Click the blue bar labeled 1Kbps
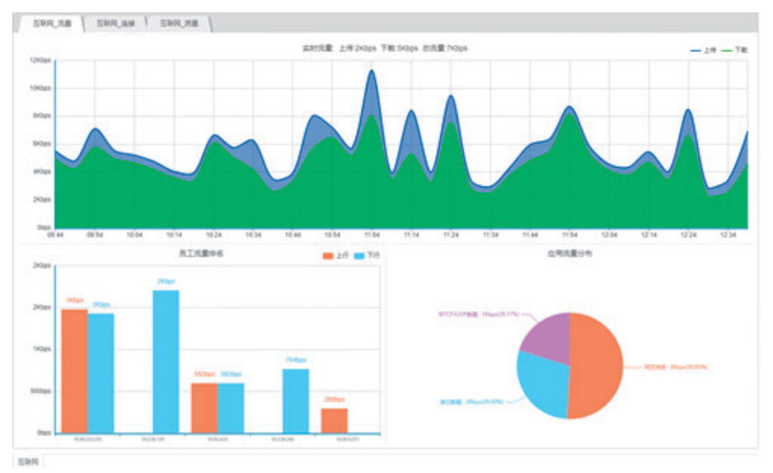 click(101, 374)
